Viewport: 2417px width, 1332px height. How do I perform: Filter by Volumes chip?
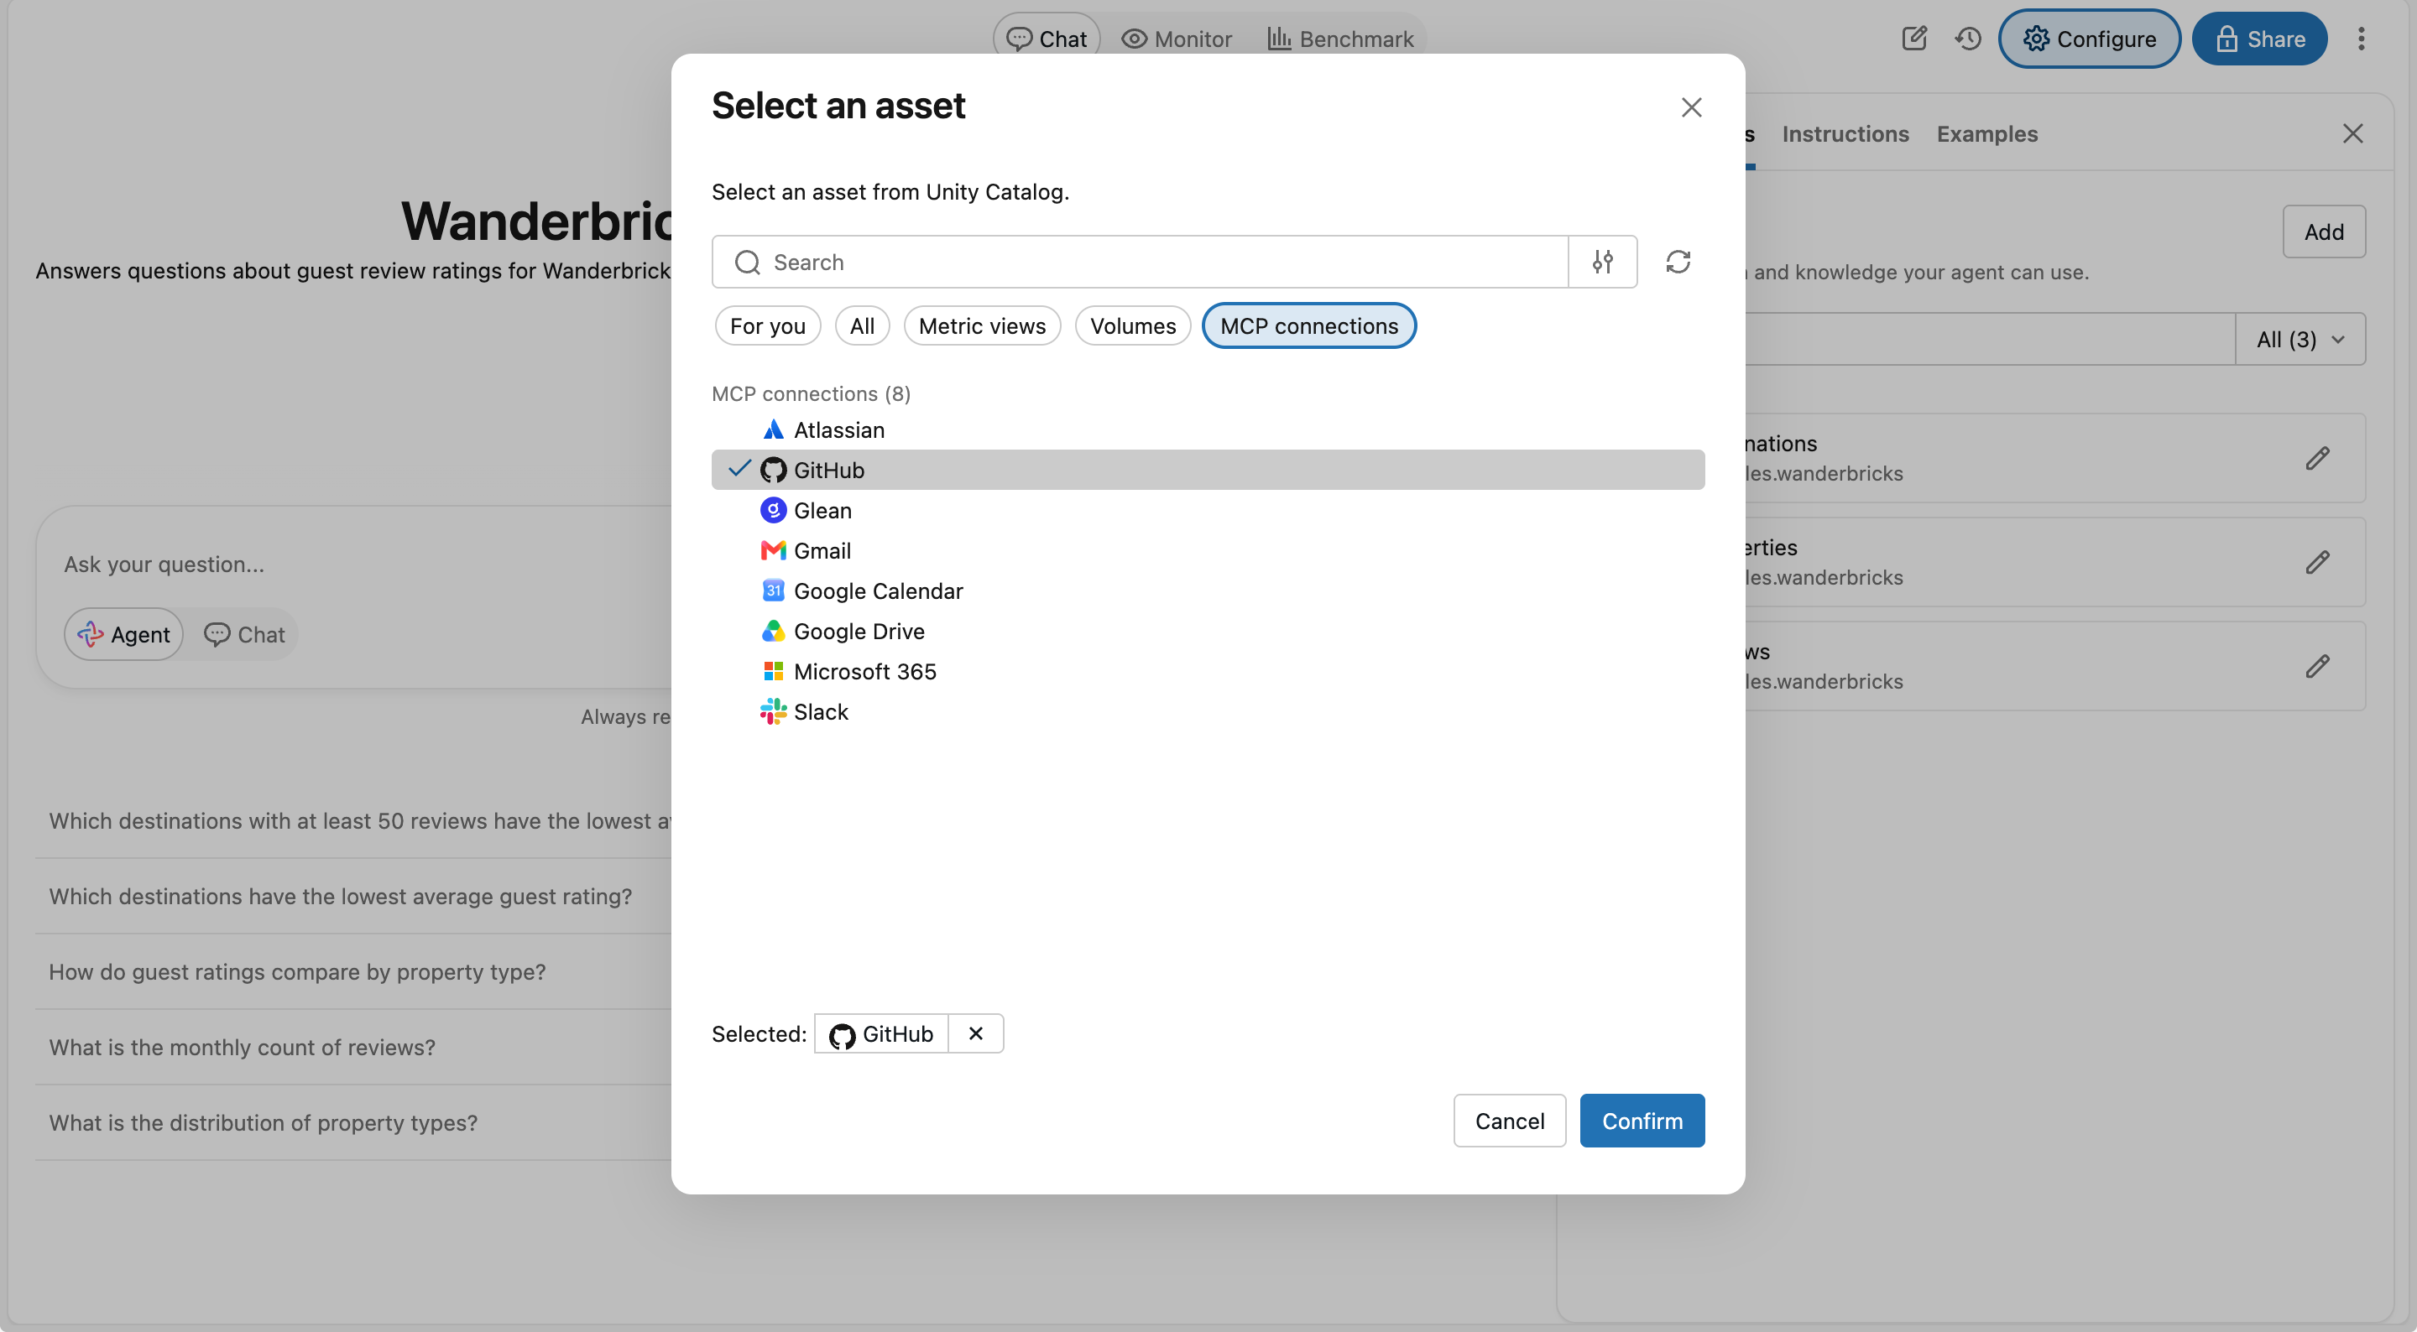(1132, 325)
